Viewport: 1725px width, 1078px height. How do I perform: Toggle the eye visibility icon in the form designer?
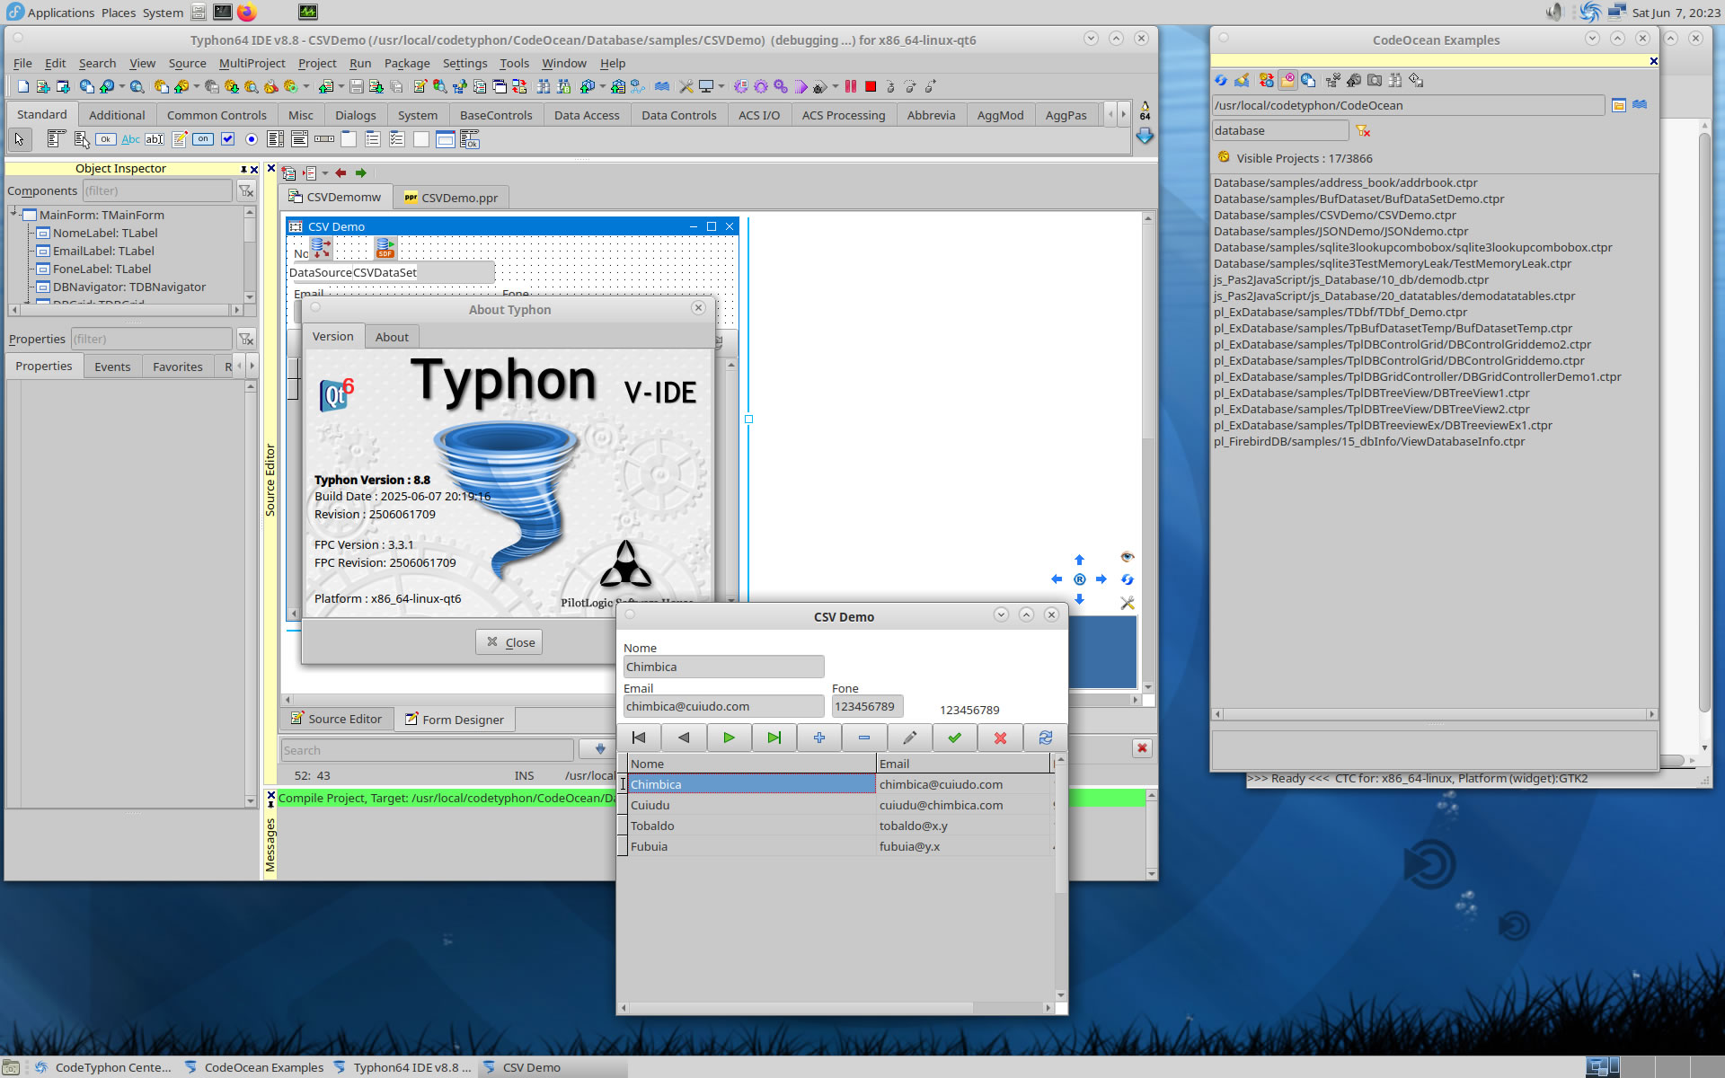[x=1128, y=557]
